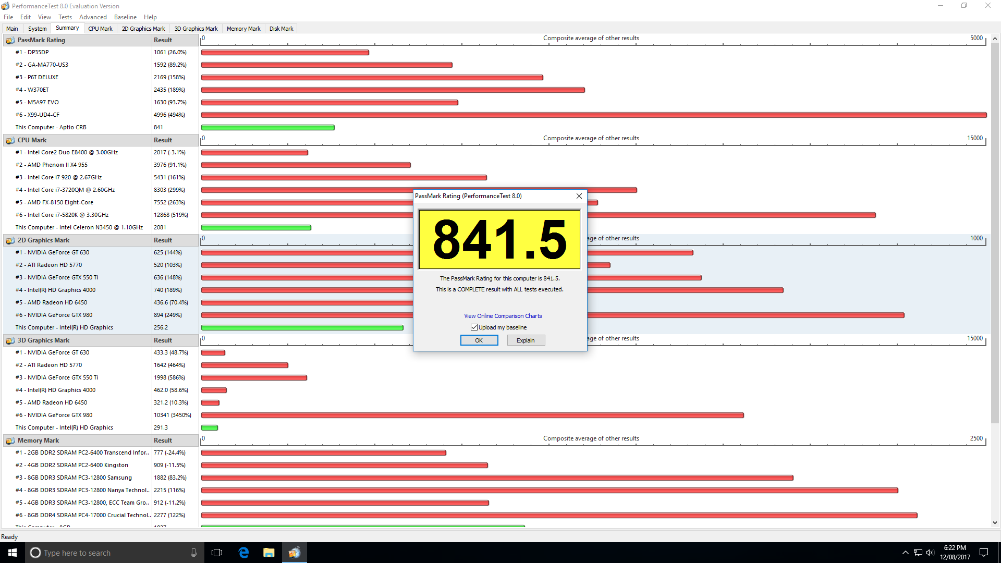1001x563 pixels.
Task: Click the volume icon in system tray
Action: (x=930, y=553)
